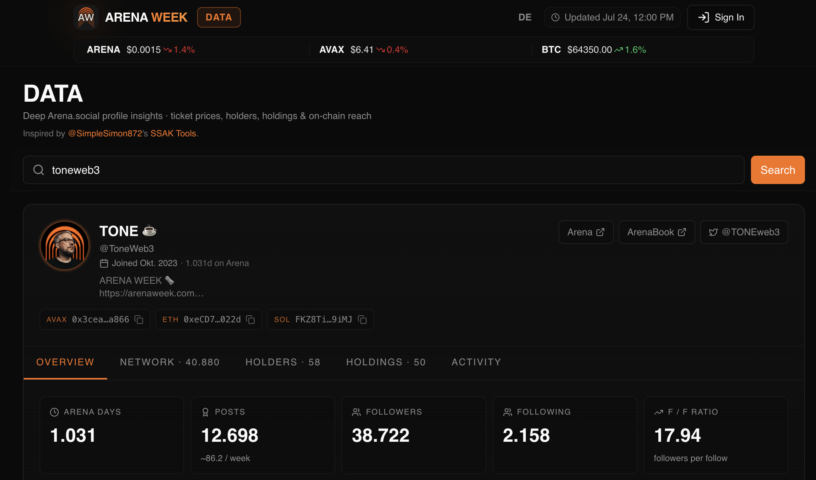816x480 pixels.
Task: Focus the profile search input field
Action: pos(384,170)
